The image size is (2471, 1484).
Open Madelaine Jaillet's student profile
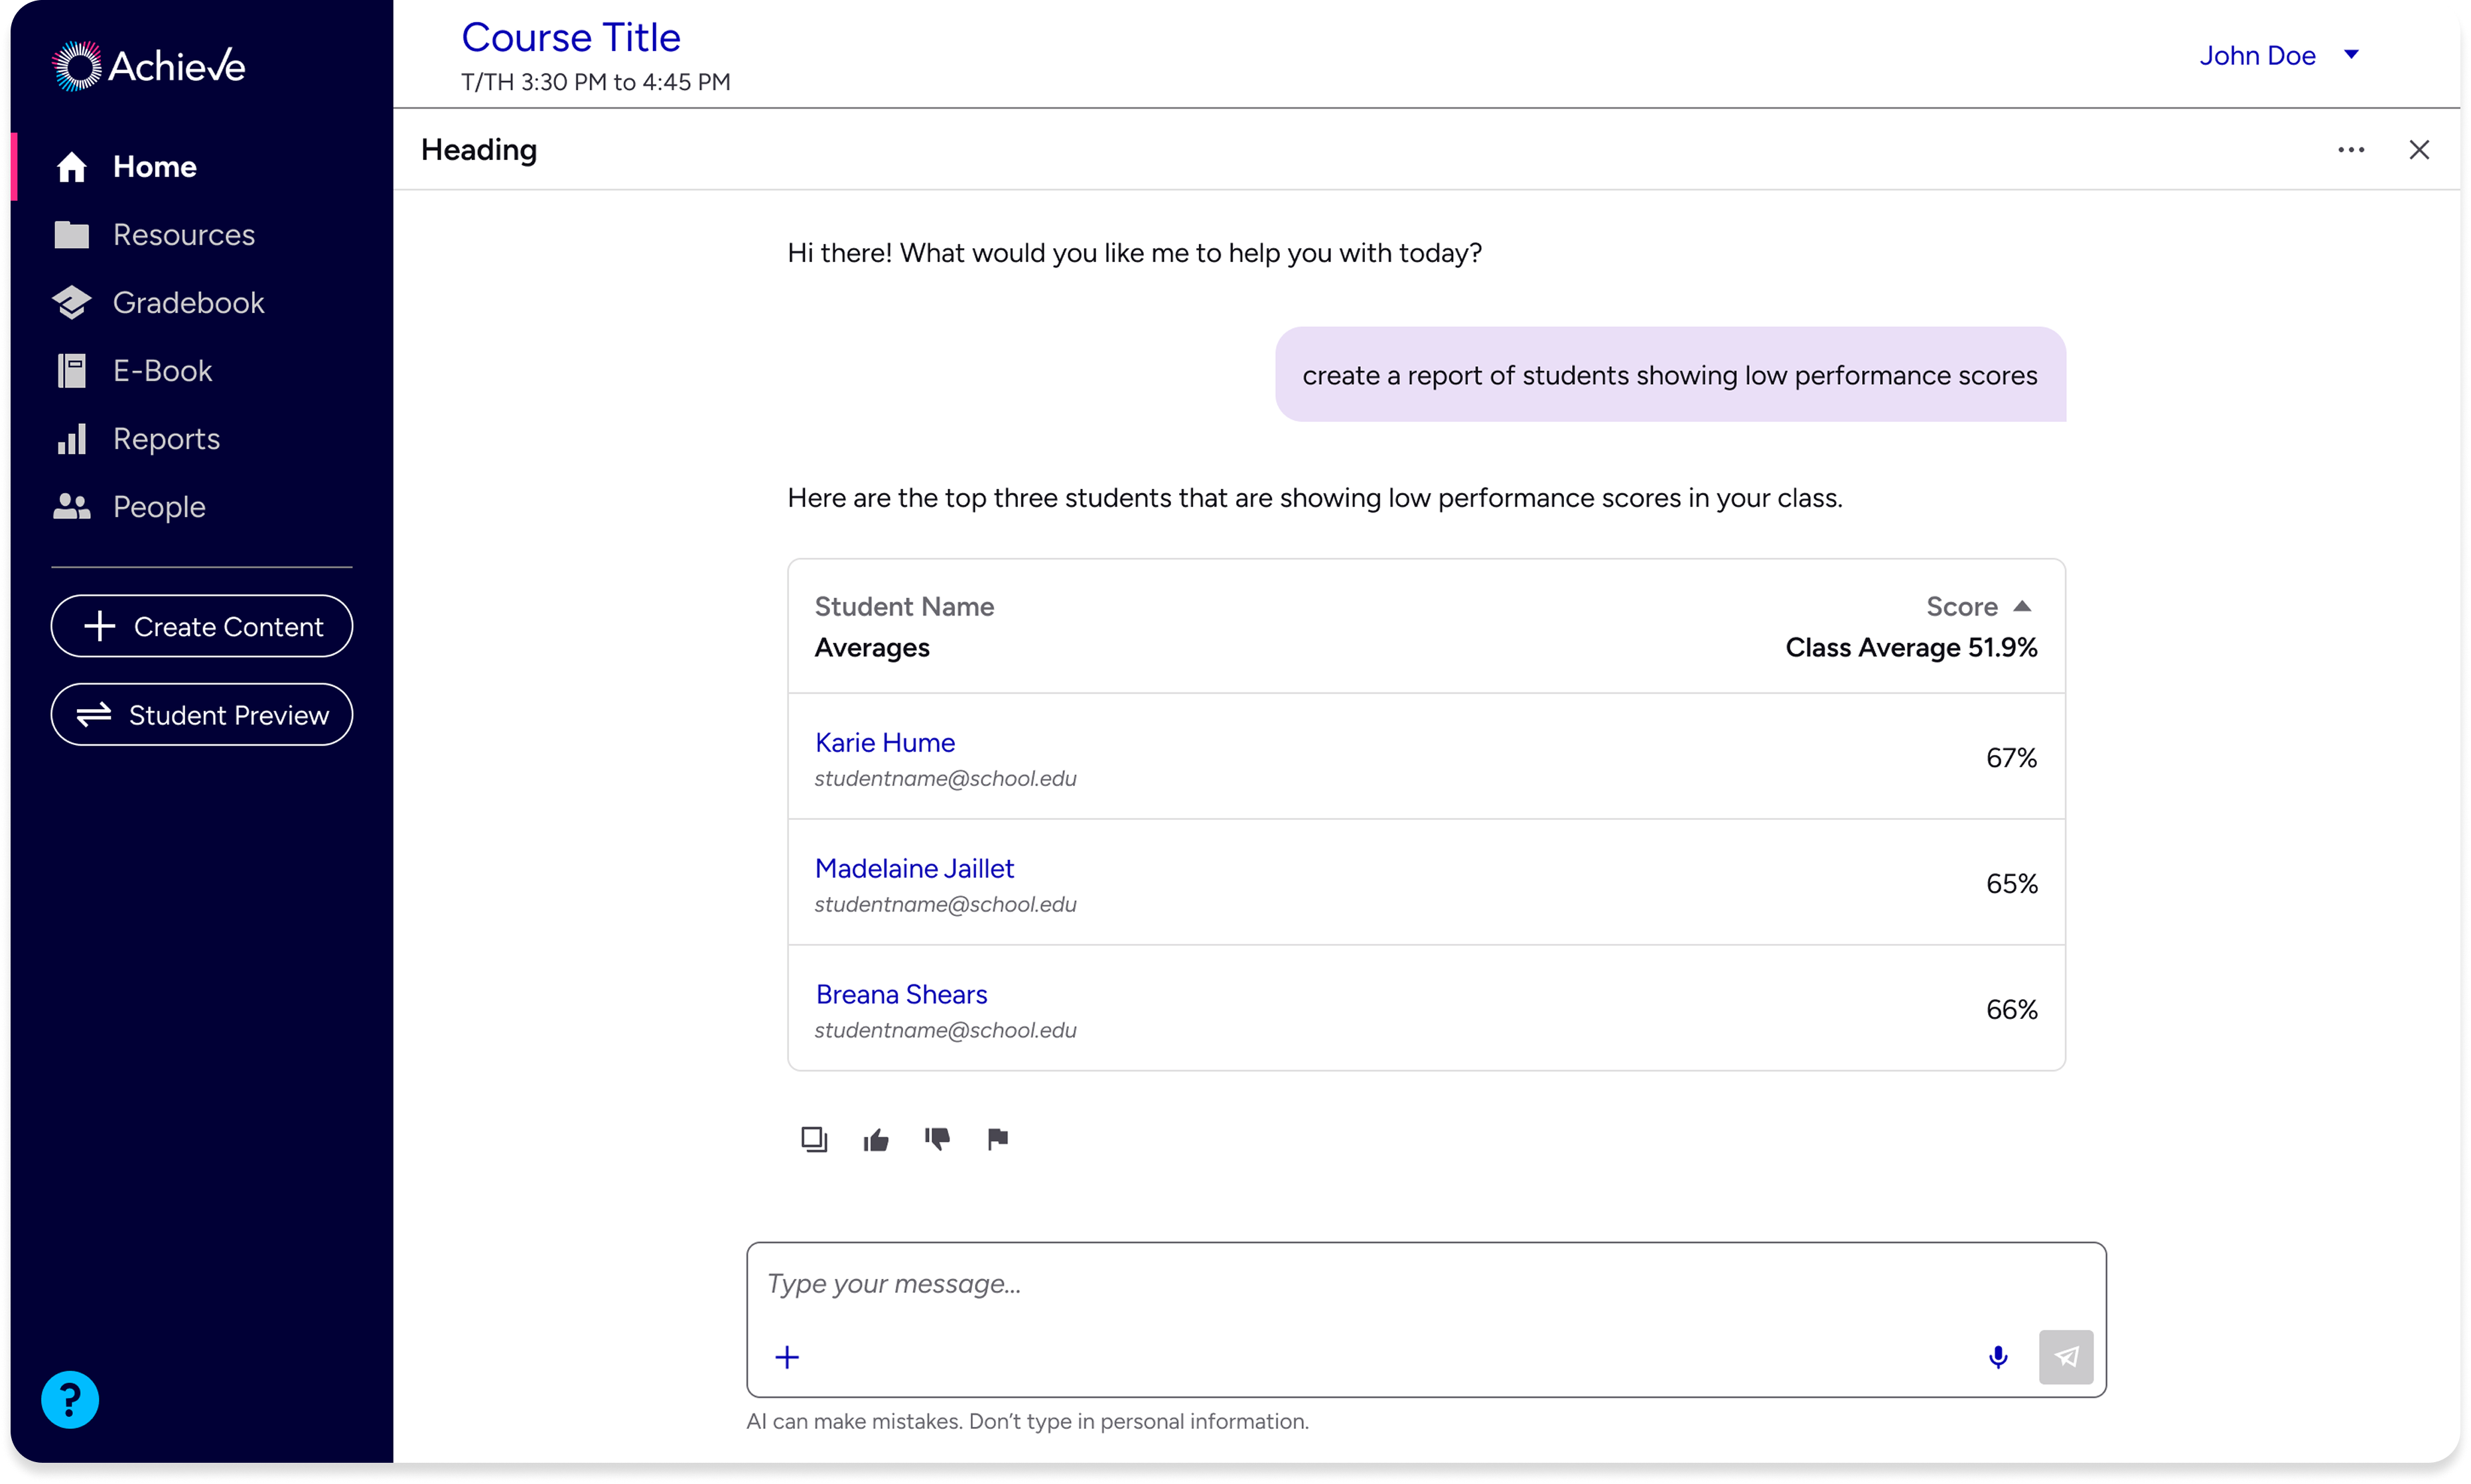tap(914, 868)
